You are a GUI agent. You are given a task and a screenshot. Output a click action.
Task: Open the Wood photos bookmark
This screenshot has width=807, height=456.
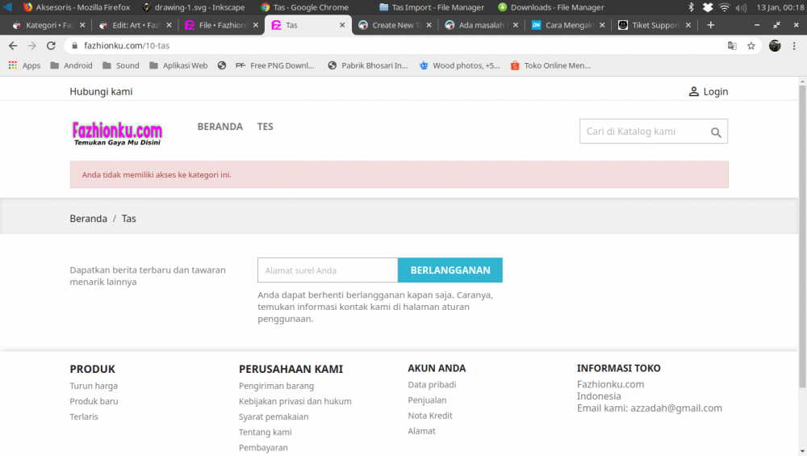(x=460, y=65)
